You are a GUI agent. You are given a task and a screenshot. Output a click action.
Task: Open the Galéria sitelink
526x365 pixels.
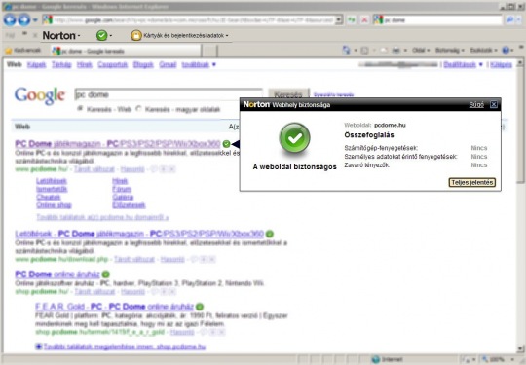point(123,197)
